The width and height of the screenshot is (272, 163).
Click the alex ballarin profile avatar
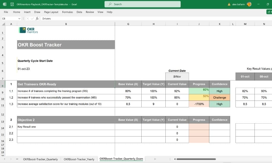249,4
